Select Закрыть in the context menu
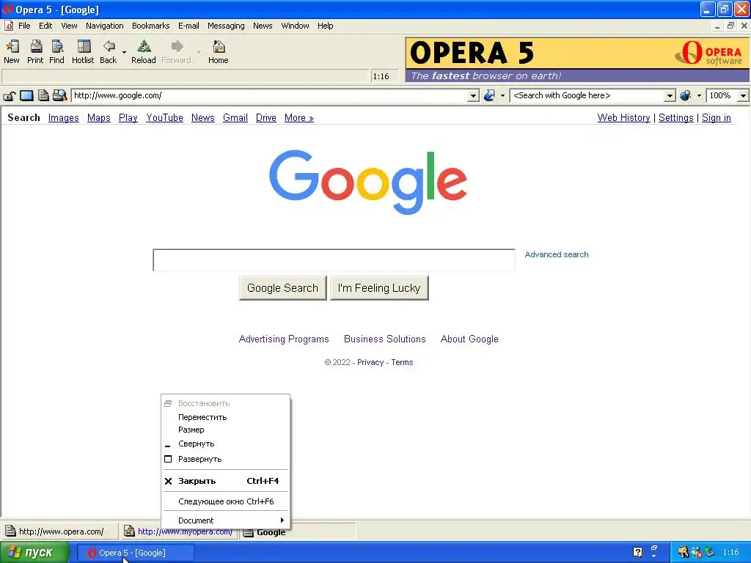The width and height of the screenshot is (751, 563). [x=226, y=481]
